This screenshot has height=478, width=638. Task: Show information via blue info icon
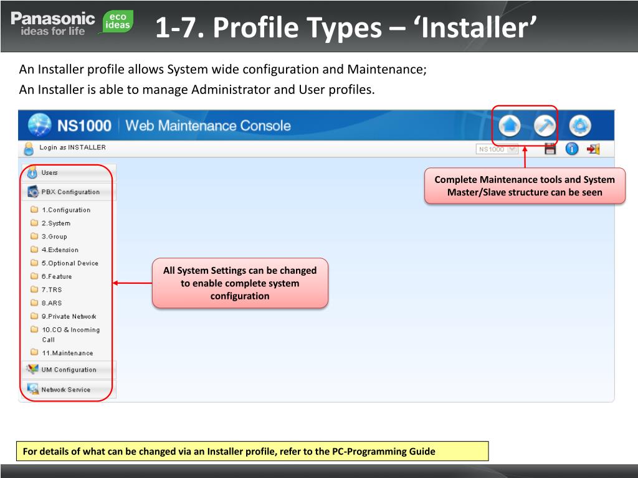pos(572,149)
